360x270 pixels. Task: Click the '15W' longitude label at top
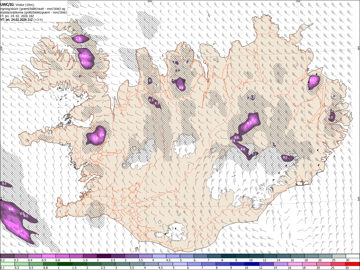click(x=298, y=1)
